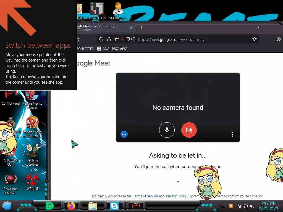Image resolution: width=283 pixels, height=212 pixels.
Task: Click the blue three-dots effects button
Action: pyautogui.click(x=124, y=134)
